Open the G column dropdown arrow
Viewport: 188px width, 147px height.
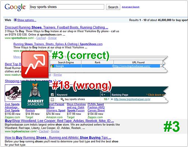click(105, 95)
